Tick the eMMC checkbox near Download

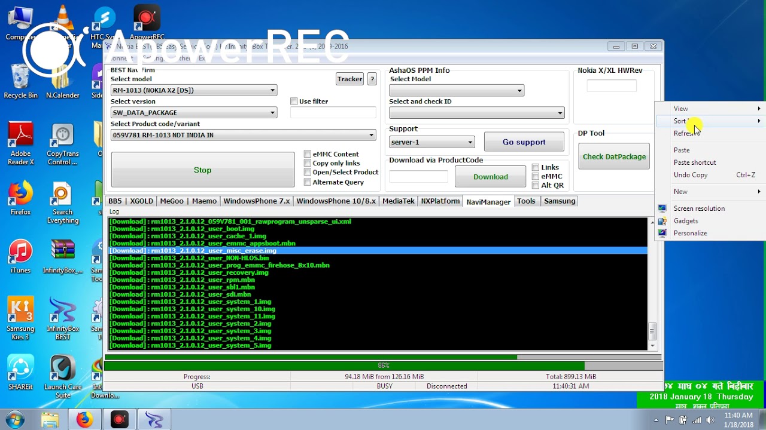[536, 176]
